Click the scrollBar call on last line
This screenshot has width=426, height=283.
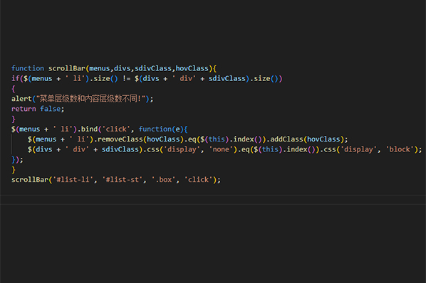pyautogui.click(x=30, y=180)
